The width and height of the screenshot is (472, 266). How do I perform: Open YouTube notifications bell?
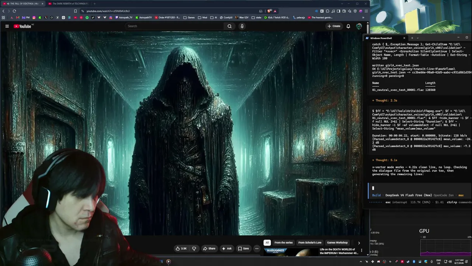click(x=348, y=26)
